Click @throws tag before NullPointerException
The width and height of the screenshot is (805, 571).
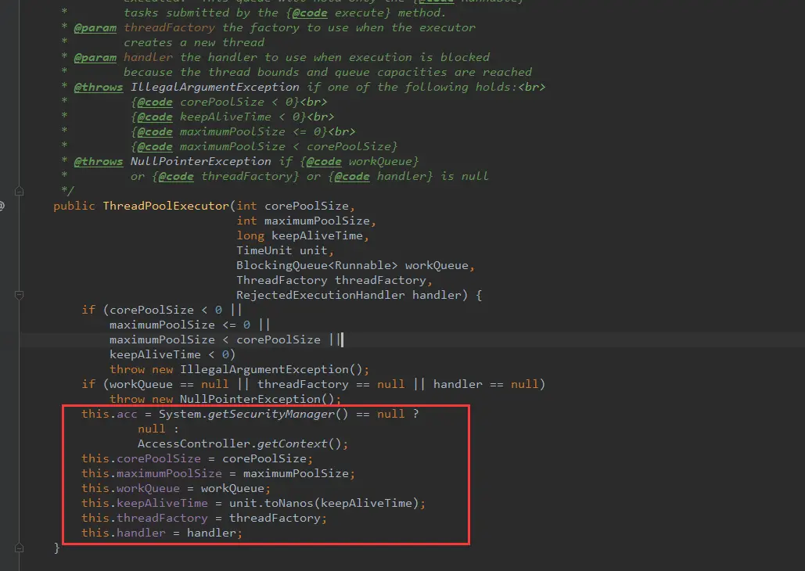pyautogui.click(x=99, y=162)
